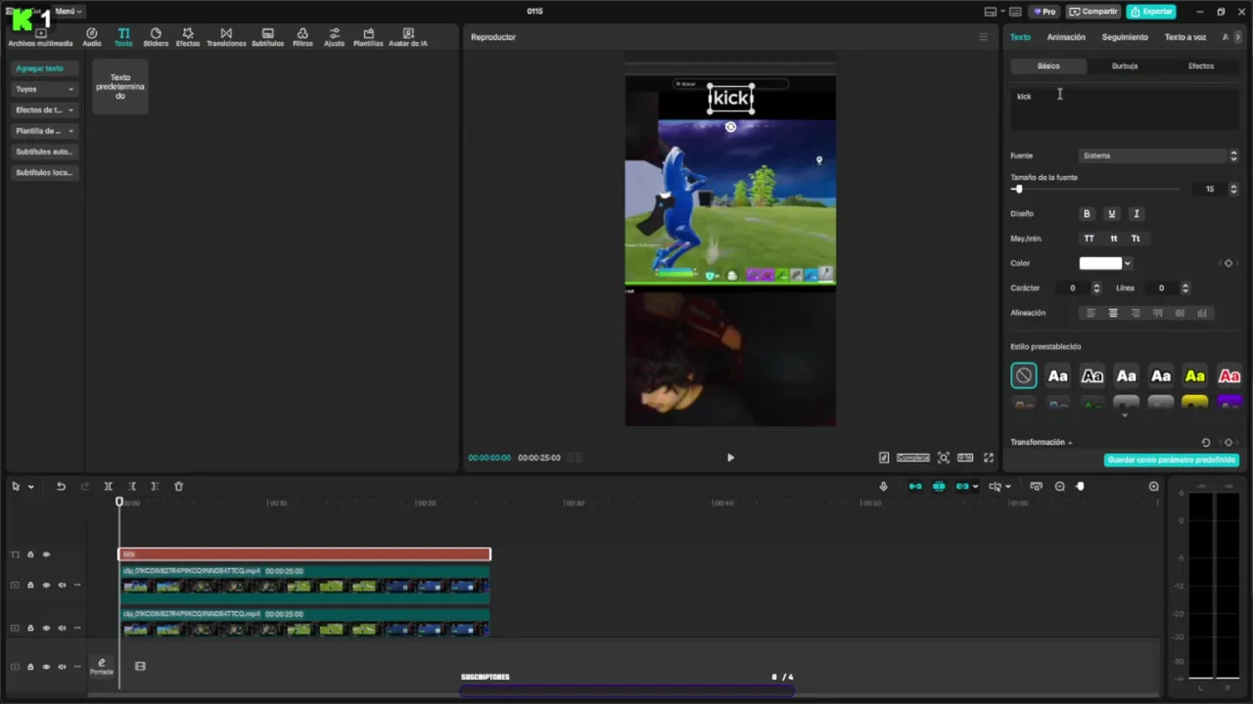This screenshot has width=1253, height=704.
Task: Switch to the Seguimiento tab
Action: click(1125, 37)
